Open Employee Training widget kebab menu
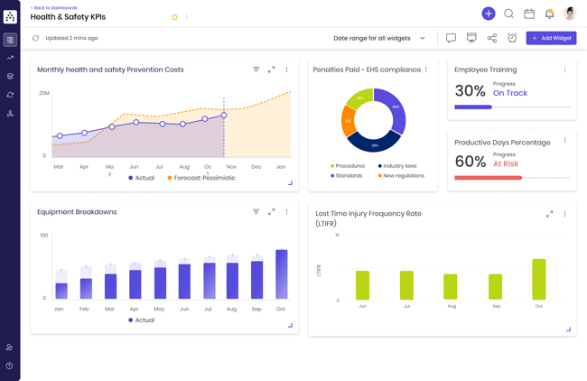587x381 pixels. pos(565,70)
